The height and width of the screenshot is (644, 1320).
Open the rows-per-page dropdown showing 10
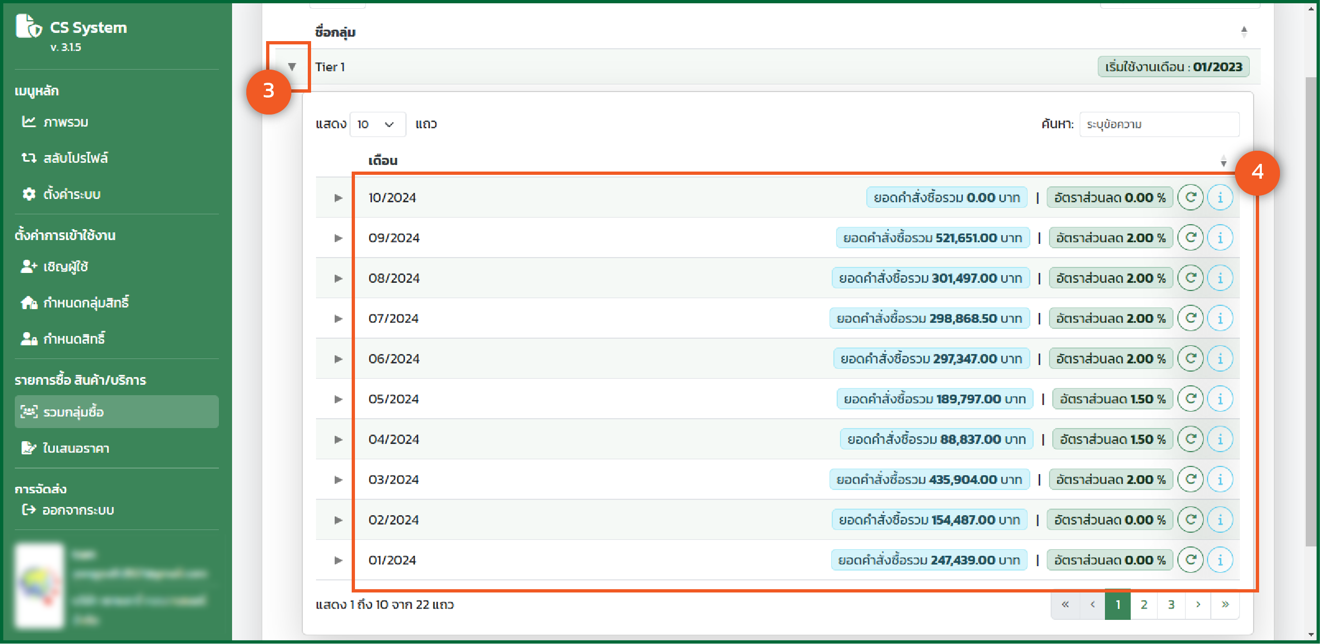(x=377, y=124)
